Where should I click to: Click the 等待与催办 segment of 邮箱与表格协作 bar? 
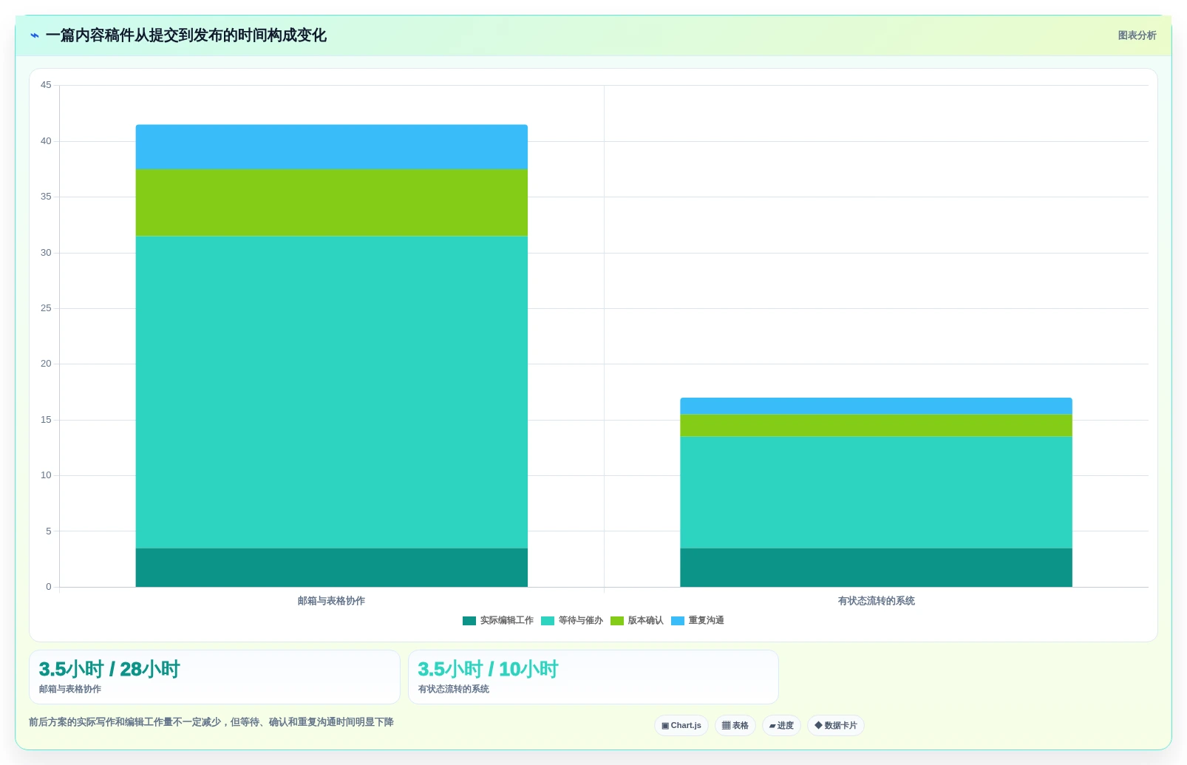[332, 392]
